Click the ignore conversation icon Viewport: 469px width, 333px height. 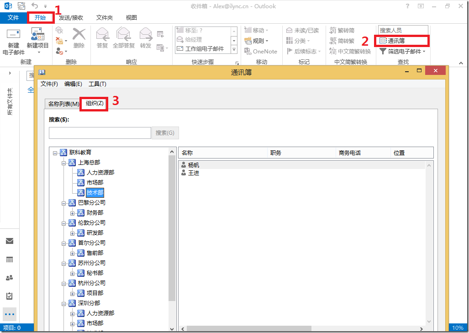(59, 30)
